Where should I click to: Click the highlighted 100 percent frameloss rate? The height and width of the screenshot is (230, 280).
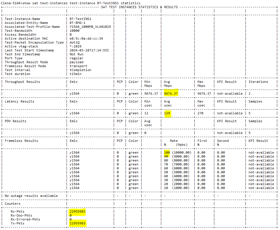tap(167, 152)
